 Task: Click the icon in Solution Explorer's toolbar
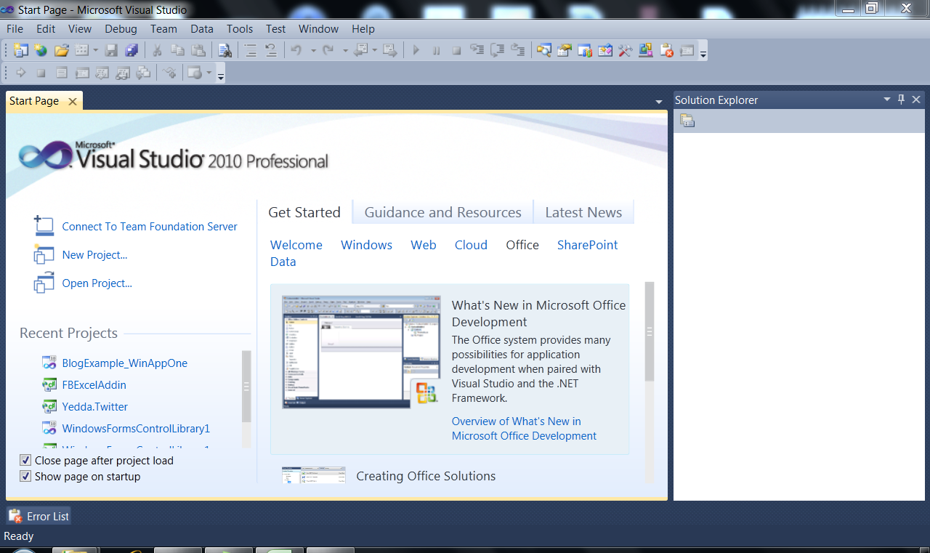coord(687,121)
